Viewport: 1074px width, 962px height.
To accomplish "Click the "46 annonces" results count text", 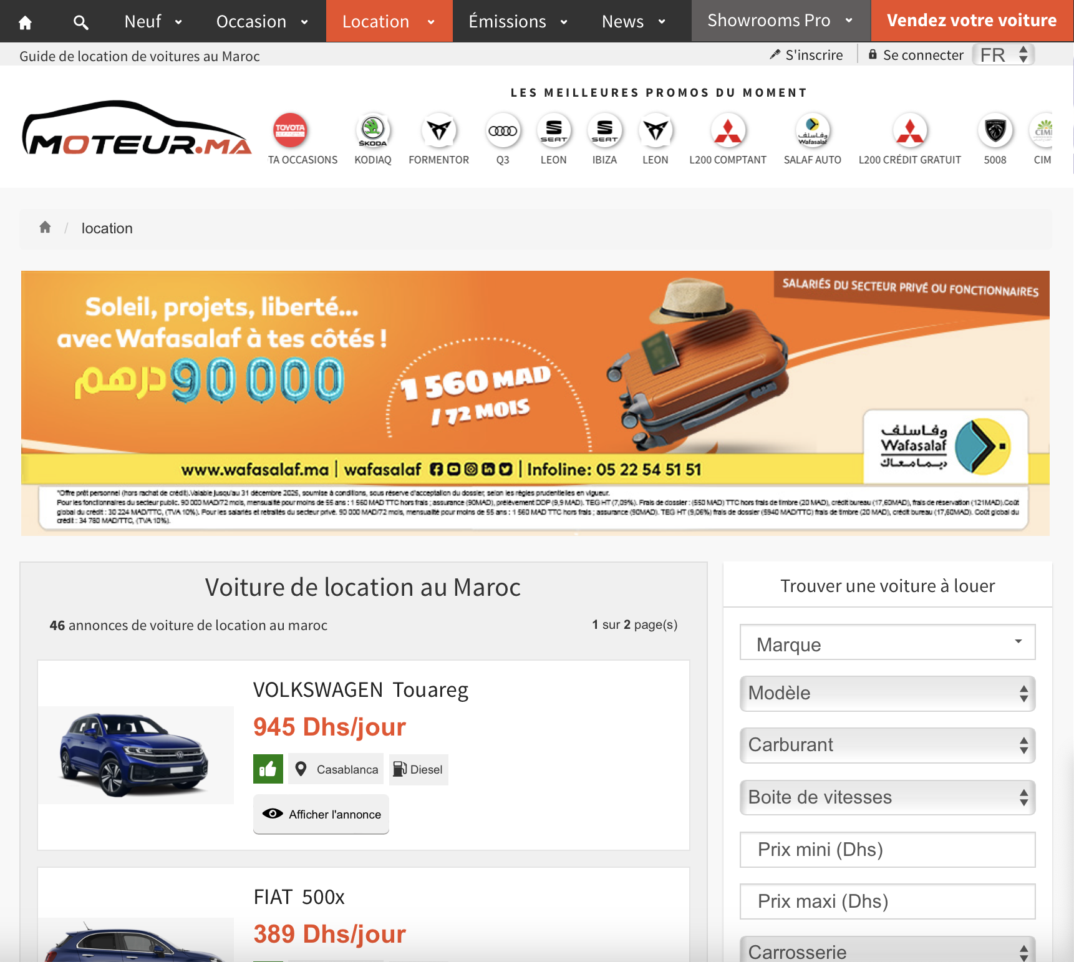I will click(x=188, y=625).
